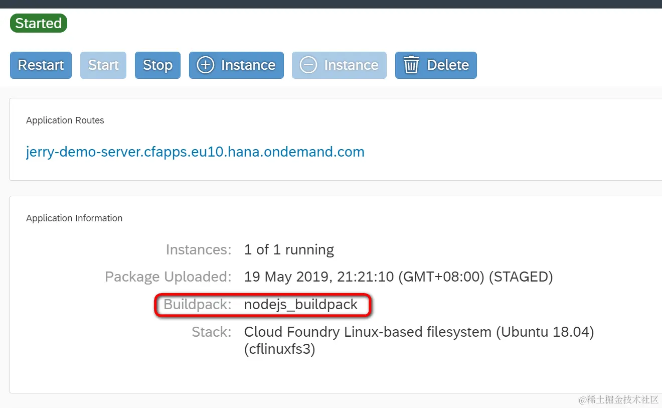The image size is (662, 408).
Task: Click the trash can icon on Delete button
Action: 412,65
